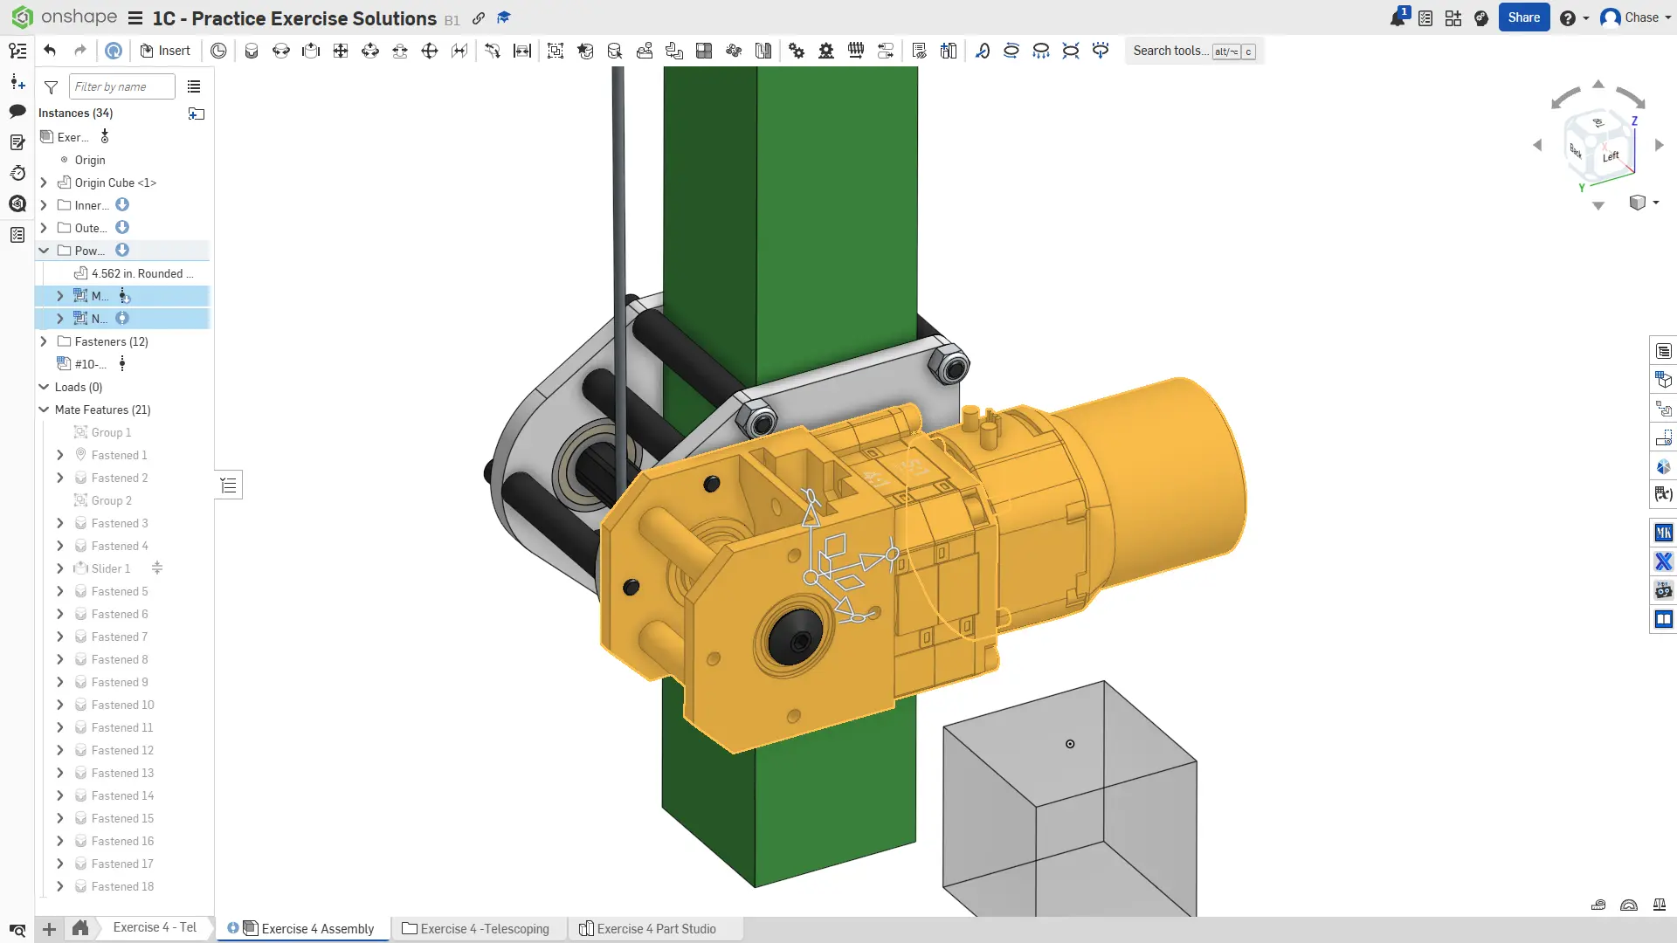Open the Chase user account dropdown
Screen dimensions: 1677x943
(x=1637, y=17)
